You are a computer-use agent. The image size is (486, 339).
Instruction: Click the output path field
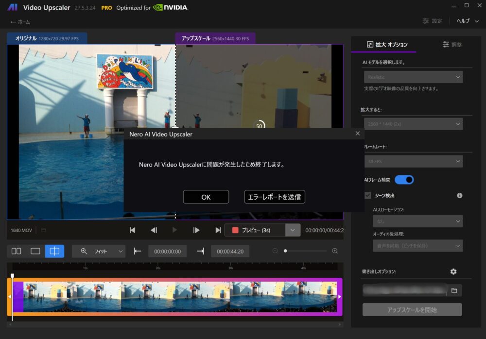[x=405, y=290]
